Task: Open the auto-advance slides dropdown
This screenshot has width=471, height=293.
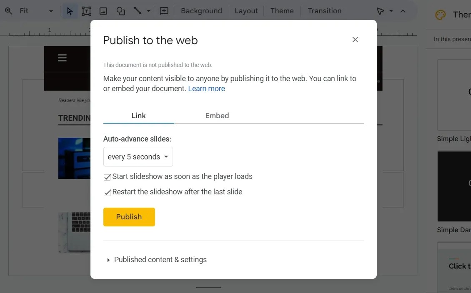Action: pos(138,156)
